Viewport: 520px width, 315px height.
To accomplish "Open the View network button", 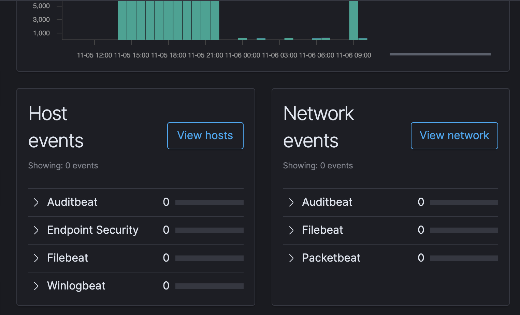I will click(x=454, y=135).
